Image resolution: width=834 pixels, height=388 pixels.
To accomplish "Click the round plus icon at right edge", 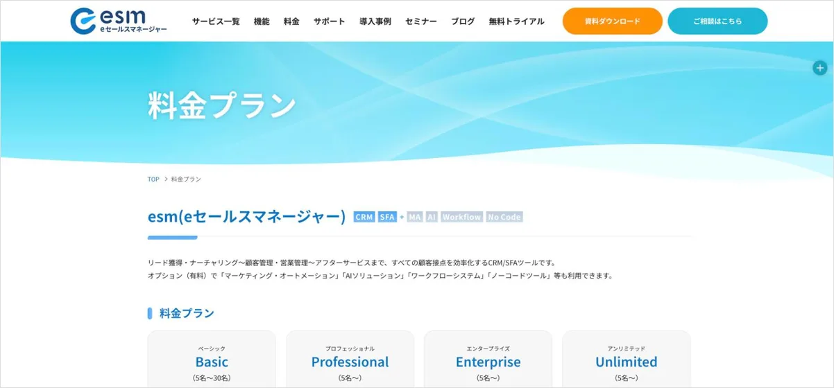I will coord(820,68).
